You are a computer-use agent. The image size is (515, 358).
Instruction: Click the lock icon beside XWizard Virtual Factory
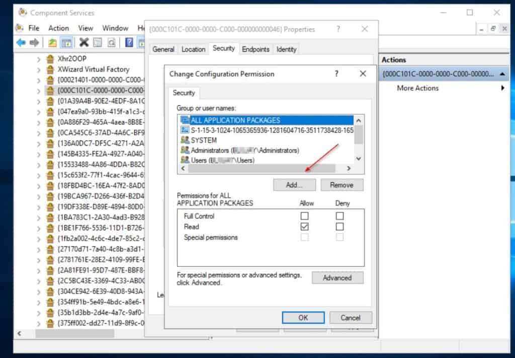tap(50, 69)
